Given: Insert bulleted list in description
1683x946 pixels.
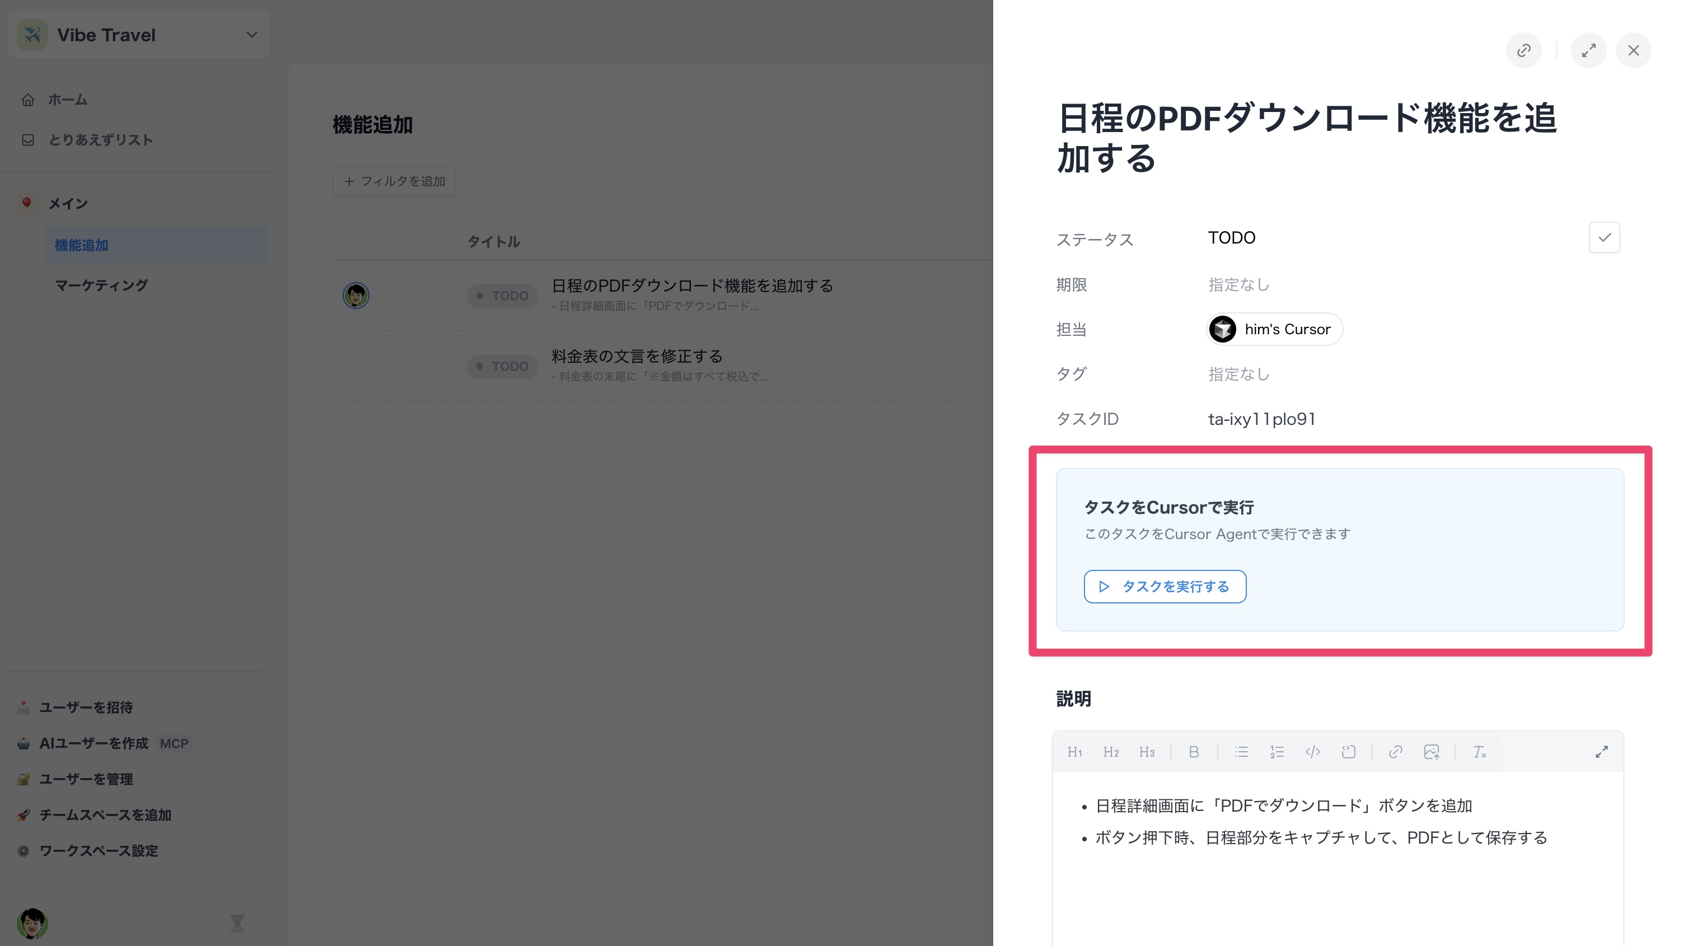Looking at the screenshot, I should coord(1241,752).
